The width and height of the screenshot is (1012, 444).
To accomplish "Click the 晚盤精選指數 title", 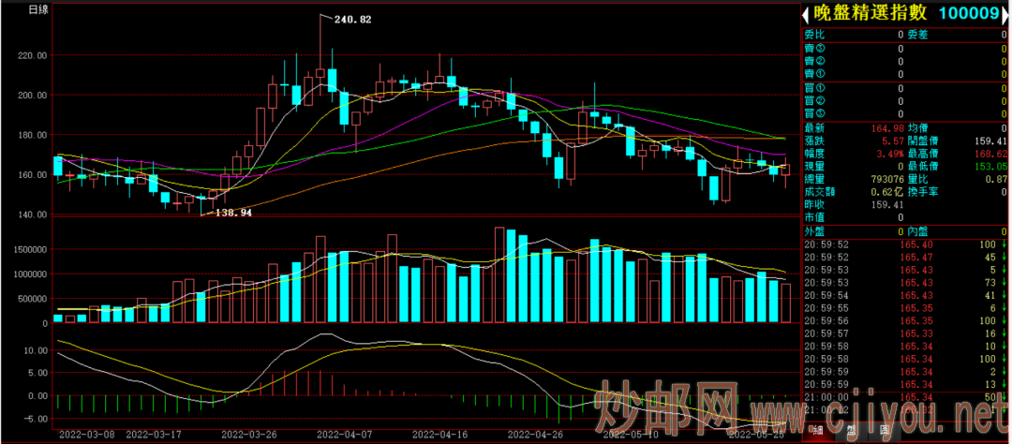I will click(x=869, y=13).
